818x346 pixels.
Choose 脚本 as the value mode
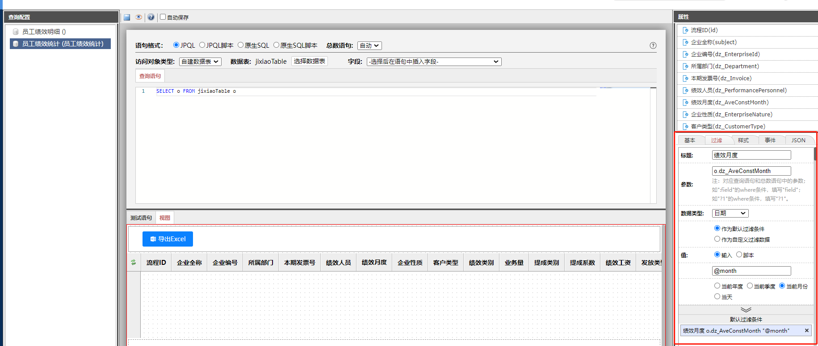point(739,255)
